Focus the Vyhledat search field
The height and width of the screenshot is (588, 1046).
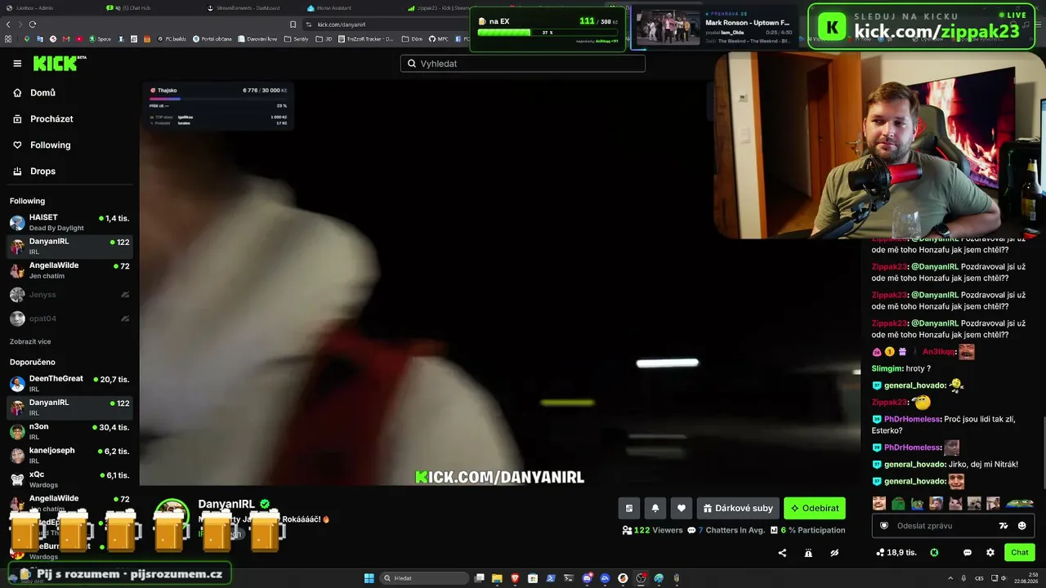(523, 64)
